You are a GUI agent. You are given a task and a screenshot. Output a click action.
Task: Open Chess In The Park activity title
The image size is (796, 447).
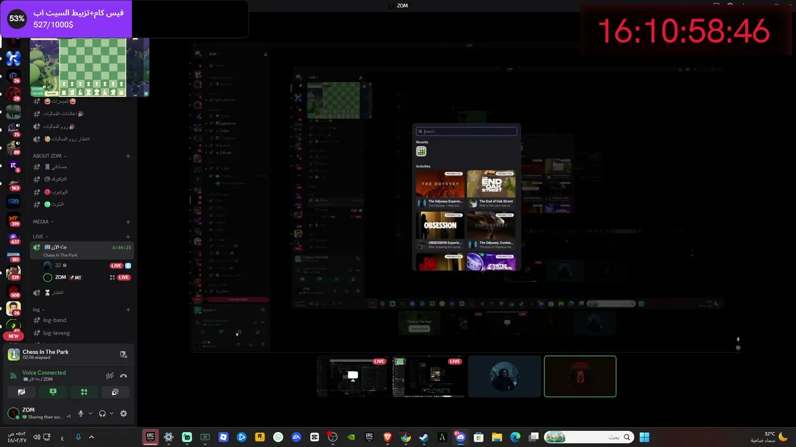[45, 352]
